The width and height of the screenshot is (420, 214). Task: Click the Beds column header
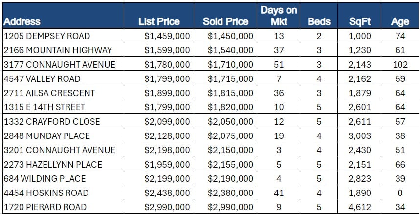click(x=319, y=21)
